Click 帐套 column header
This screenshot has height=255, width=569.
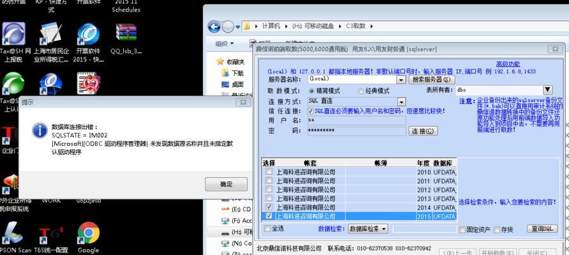click(310, 163)
